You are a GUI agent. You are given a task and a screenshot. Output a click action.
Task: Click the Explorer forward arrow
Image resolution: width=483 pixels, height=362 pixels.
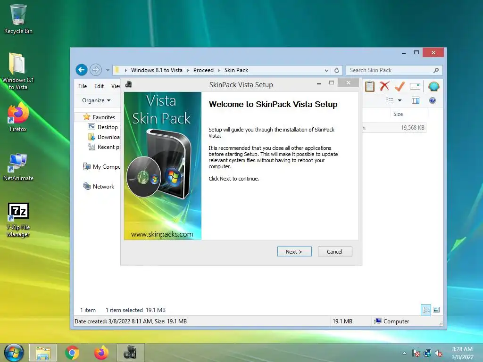[x=96, y=70]
